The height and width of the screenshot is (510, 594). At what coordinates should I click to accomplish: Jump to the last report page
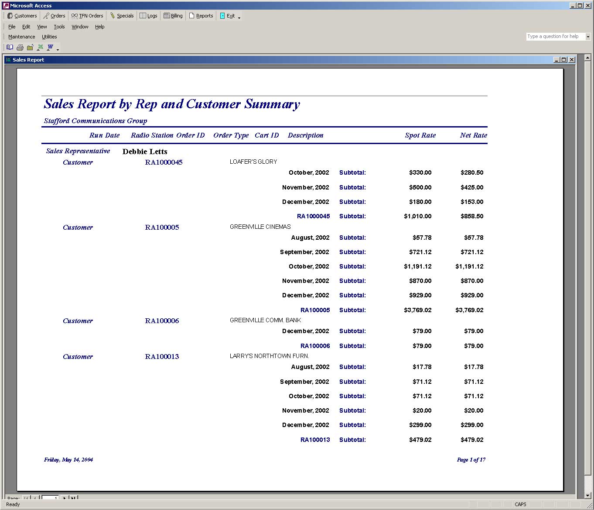pyautogui.click(x=73, y=497)
